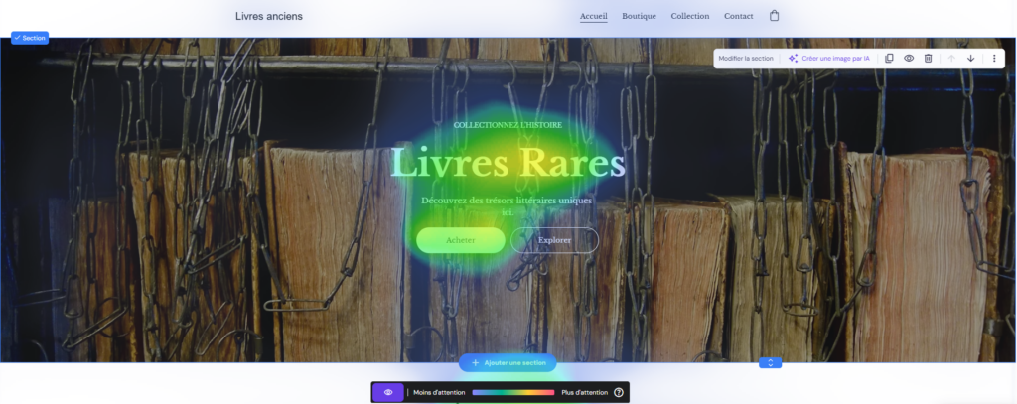The height and width of the screenshot is (404, 1017).
Task: Click the blue Section checkmark label
Action: coord(30,38)
